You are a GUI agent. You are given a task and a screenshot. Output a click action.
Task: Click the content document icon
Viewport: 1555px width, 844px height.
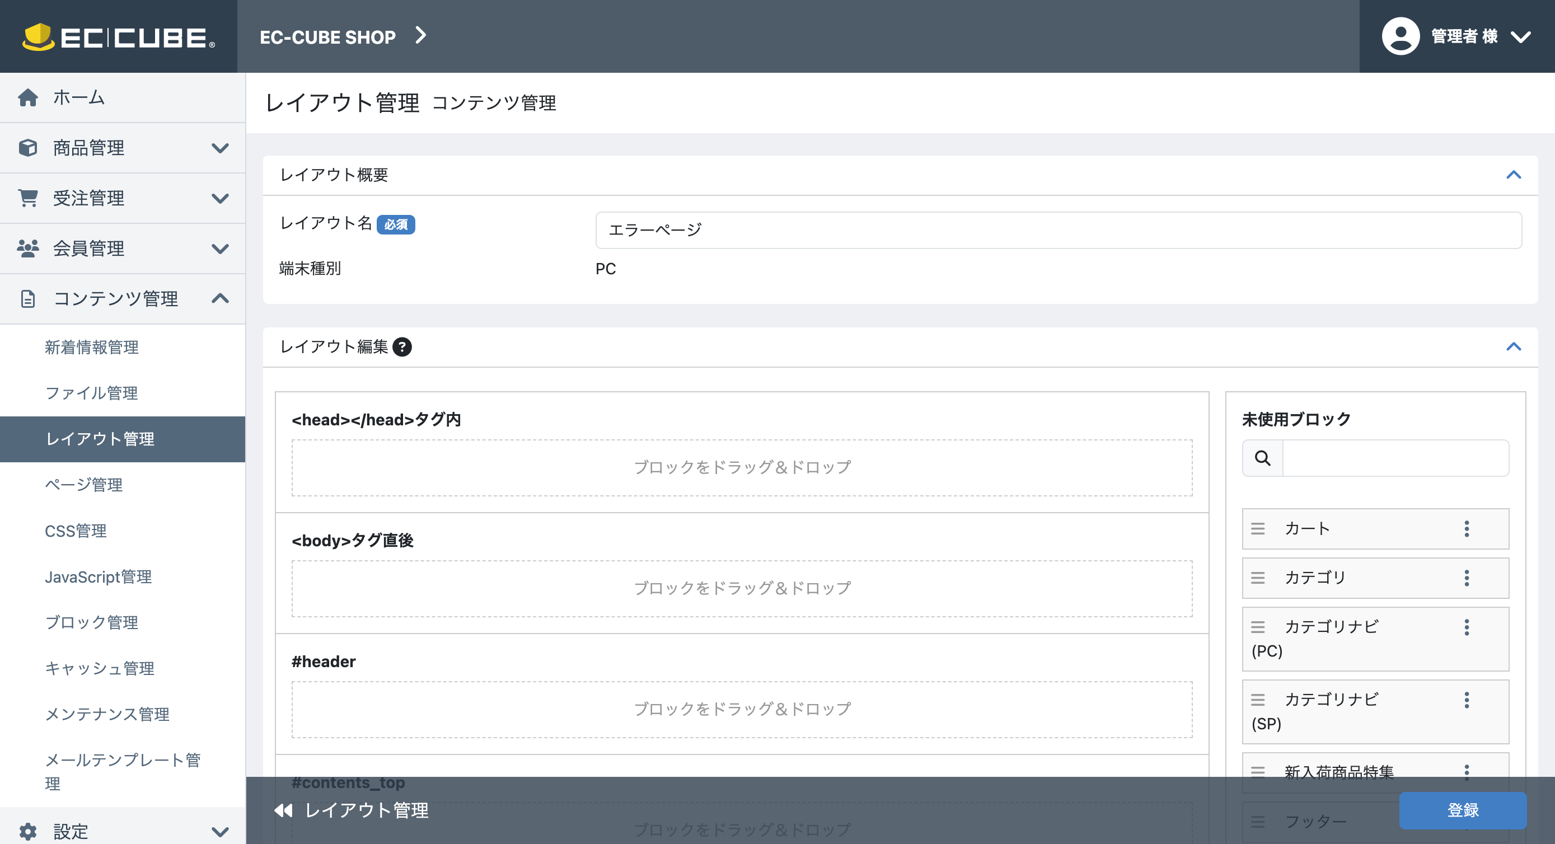[28, 299]
